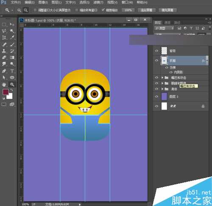
Task: Click the 适合屏幕 button
Action: click(x=146, y=10)
